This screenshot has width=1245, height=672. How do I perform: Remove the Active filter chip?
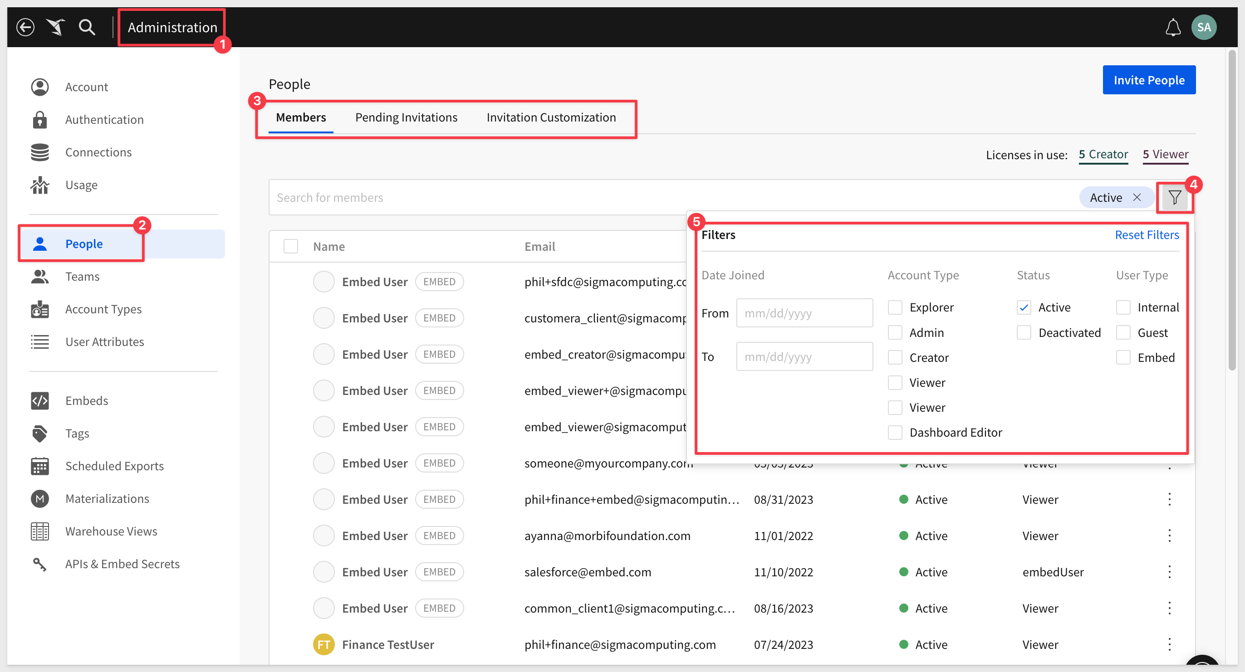pos(1137,197)
